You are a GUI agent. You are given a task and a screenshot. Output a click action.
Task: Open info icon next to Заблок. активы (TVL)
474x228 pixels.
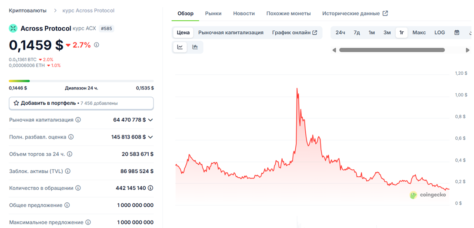pos(68,171)
